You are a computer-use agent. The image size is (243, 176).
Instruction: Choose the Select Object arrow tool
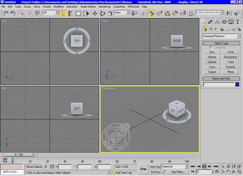pos(64,13)
